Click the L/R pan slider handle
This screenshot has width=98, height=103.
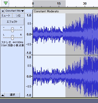tap(12, 38)
